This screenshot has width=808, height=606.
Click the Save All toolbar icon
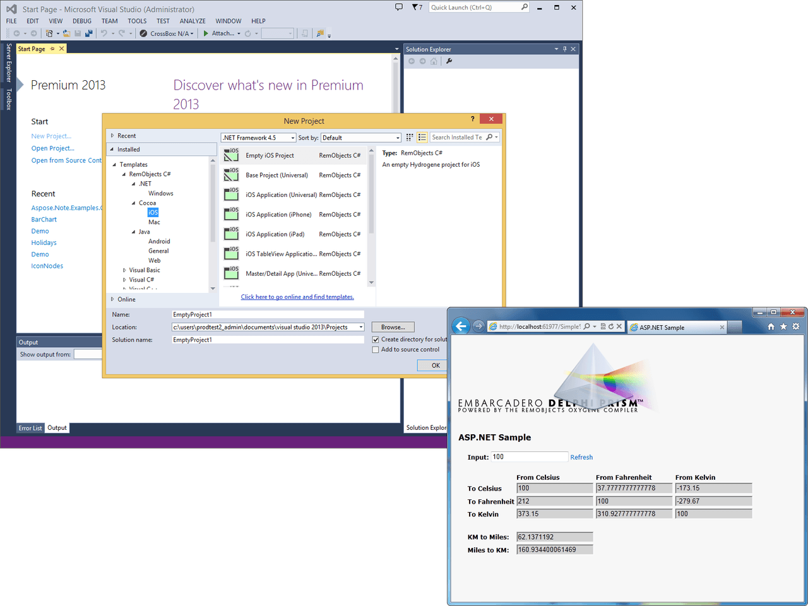88,33
